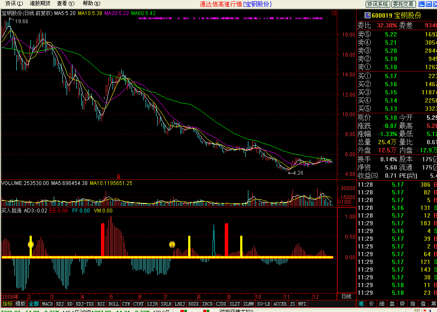
Task: Click the MA5:5.20 indicator label
Action: 64,13
